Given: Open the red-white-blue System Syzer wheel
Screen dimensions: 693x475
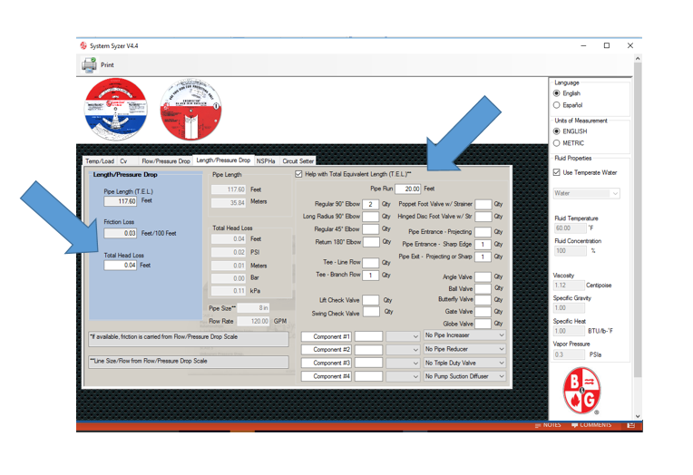Looking at the screenshot, I should point(116,109).
